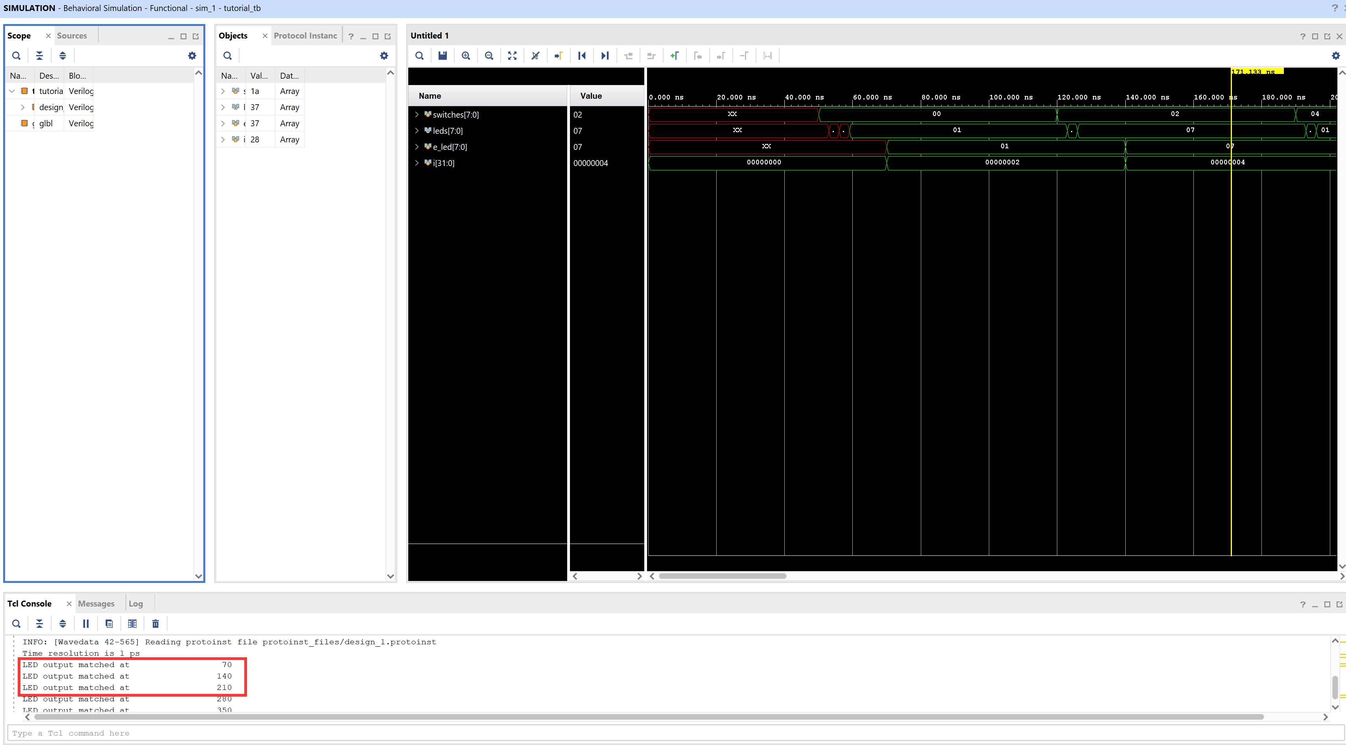Open the Messages tab
1346x745 pixels.
coord(96,603)
